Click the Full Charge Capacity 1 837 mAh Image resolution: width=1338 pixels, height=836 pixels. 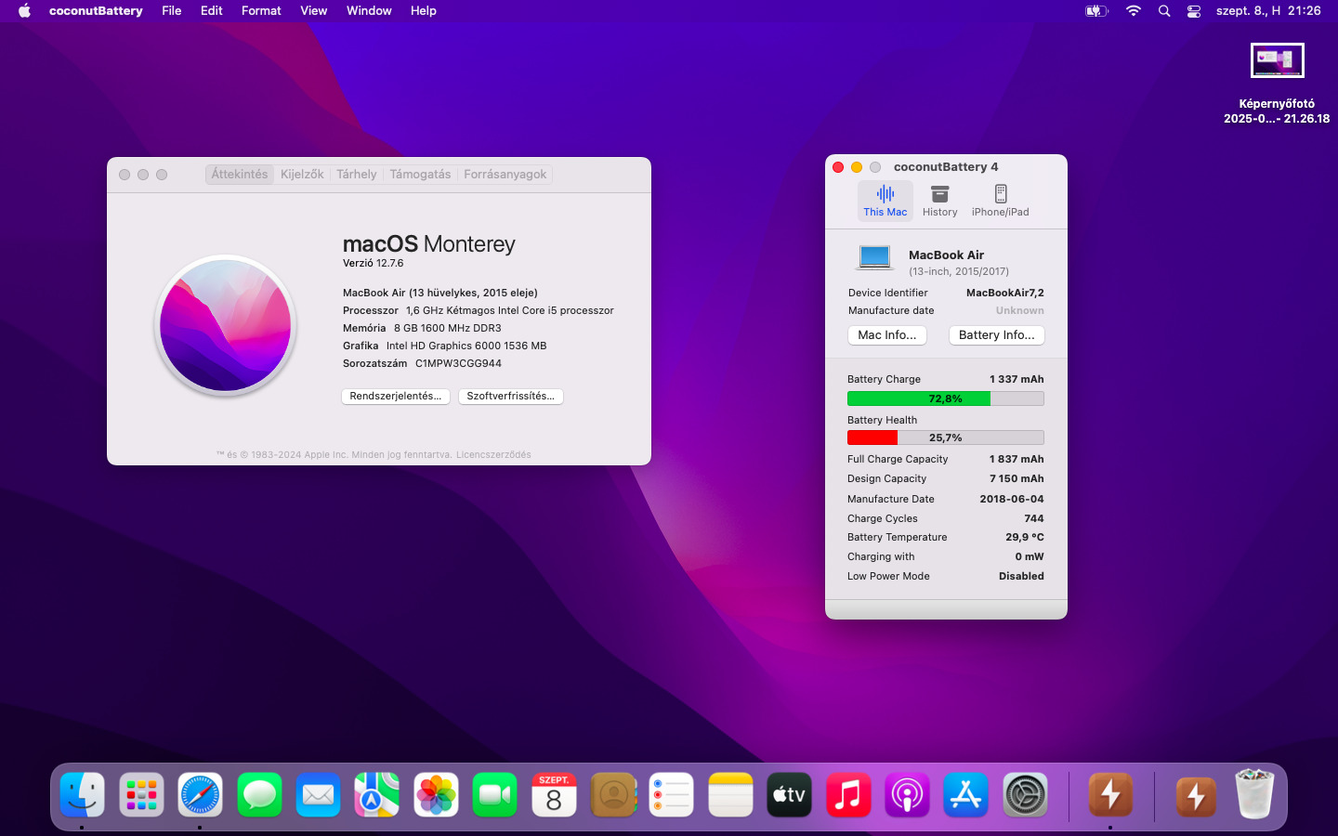tap(1017, 460)
